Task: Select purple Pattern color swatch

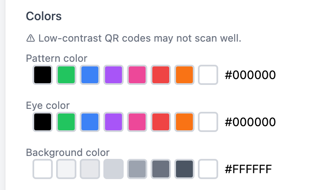Action: [x=114, y=75]
